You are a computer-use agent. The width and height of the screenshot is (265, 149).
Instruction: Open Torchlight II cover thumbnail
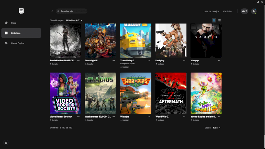[100, 40]
